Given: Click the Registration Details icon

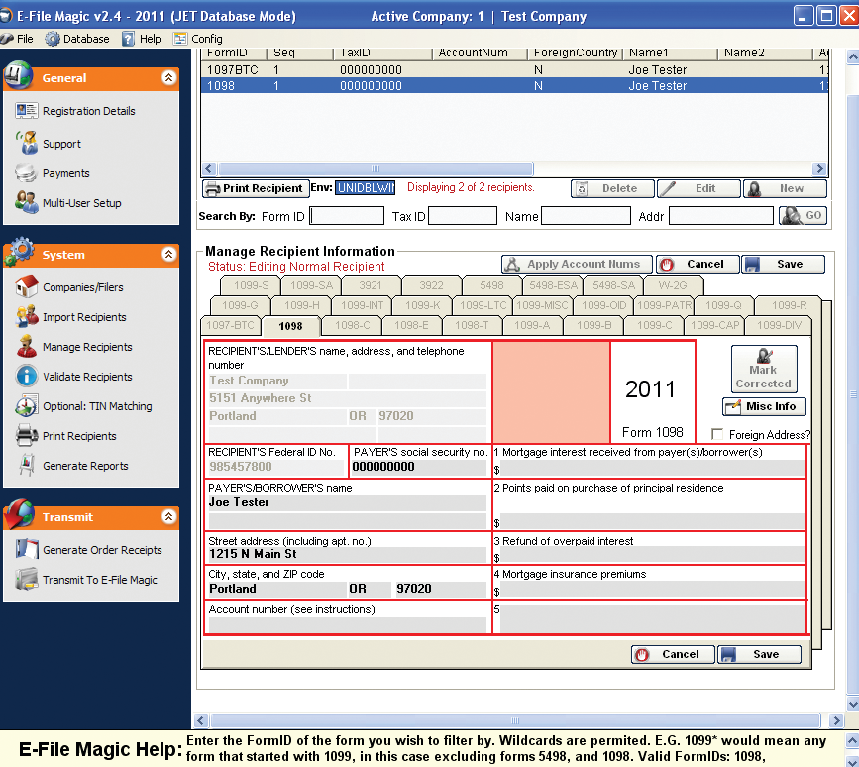Looking at the screenshot, I should click(26, 111).
